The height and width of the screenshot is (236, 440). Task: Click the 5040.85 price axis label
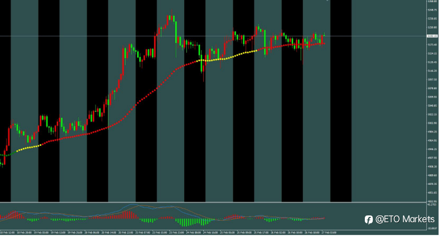click(x=433, y=106)
